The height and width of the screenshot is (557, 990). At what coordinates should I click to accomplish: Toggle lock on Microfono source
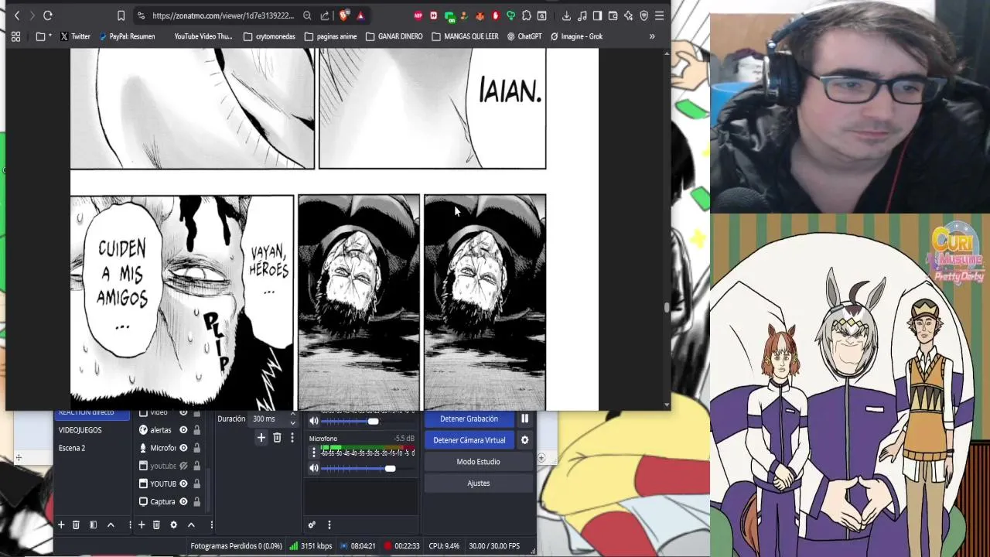[x=196, y=448]
